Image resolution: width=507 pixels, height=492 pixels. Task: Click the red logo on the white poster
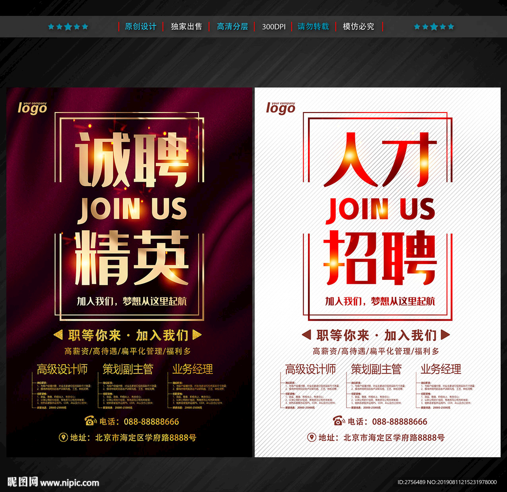click(281, 108)
